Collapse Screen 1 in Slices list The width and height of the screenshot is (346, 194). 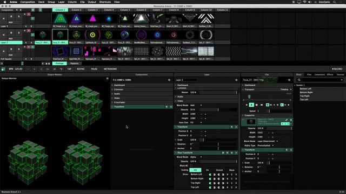(x=295, y=85)
